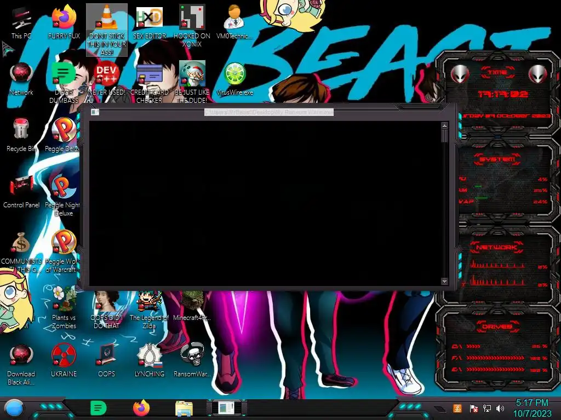Launch the Plants vs Zombies shortcut
561x420 pixels.
tap(64, 308)
